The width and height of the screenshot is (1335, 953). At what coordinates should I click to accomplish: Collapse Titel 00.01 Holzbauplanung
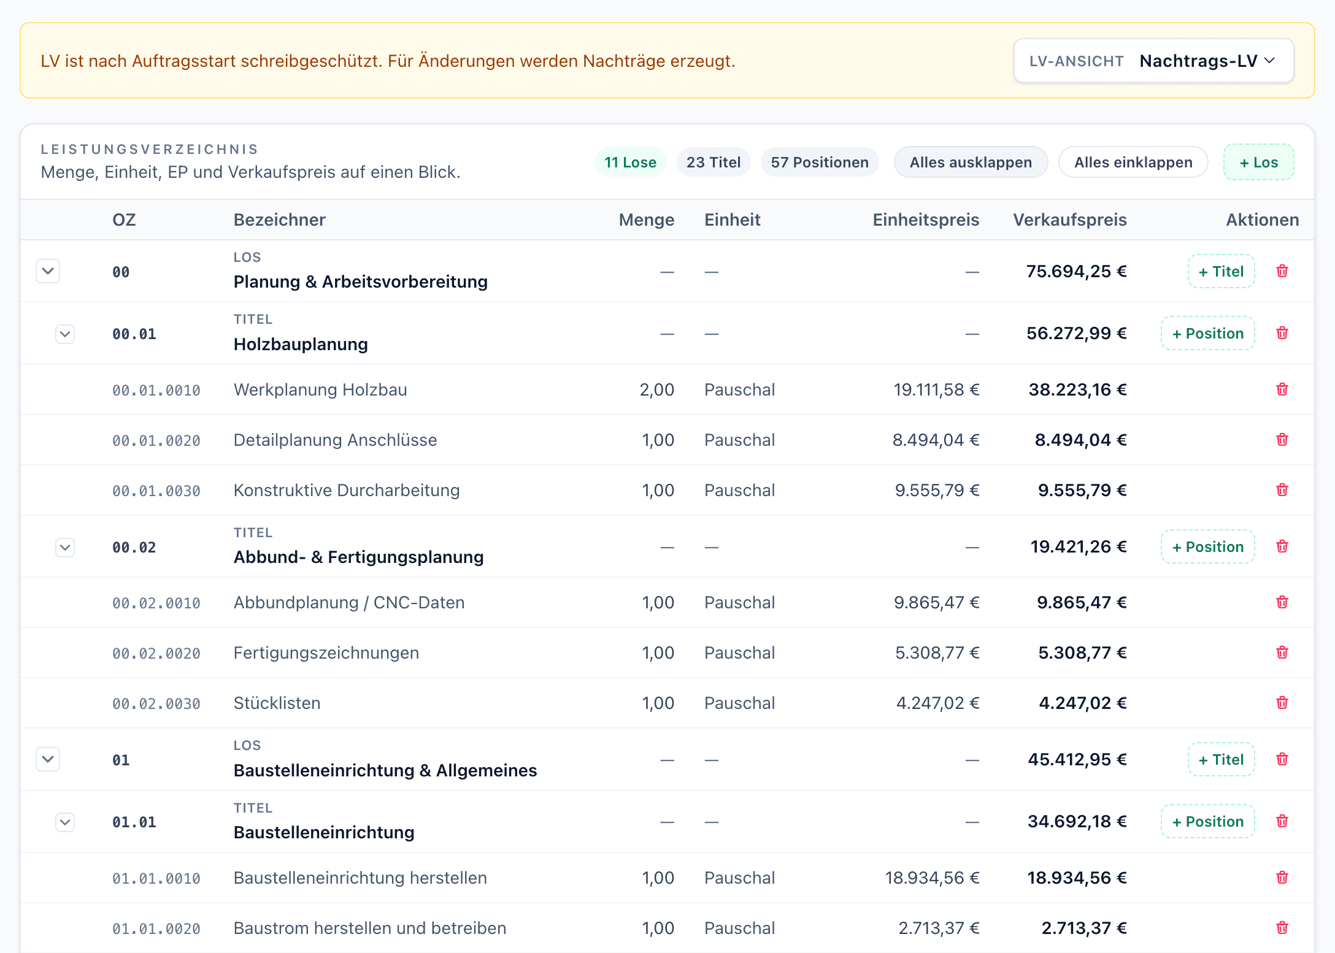click(x=65, y=334)
